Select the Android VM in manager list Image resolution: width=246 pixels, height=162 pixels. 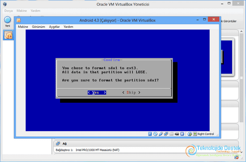8,35
